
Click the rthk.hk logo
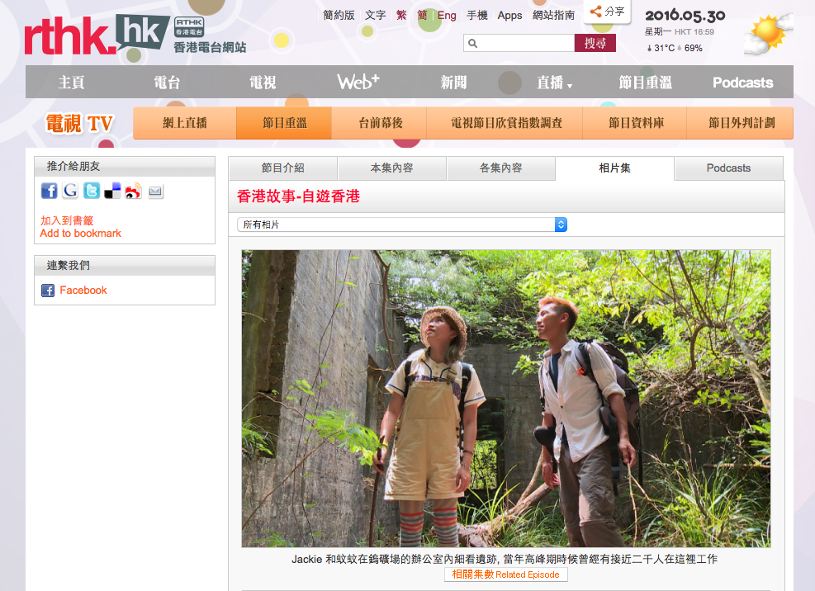tap(97, 35)
